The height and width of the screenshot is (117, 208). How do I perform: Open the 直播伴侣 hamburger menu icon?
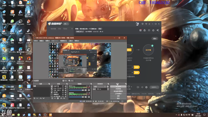pyautogui.click(x=149, y=24)
